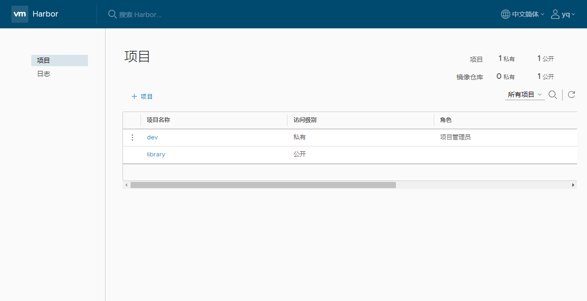Image resolution: width=587 pixels, height=301 pixels.
Task: Open the library project link
Action: tap(156, 155)
